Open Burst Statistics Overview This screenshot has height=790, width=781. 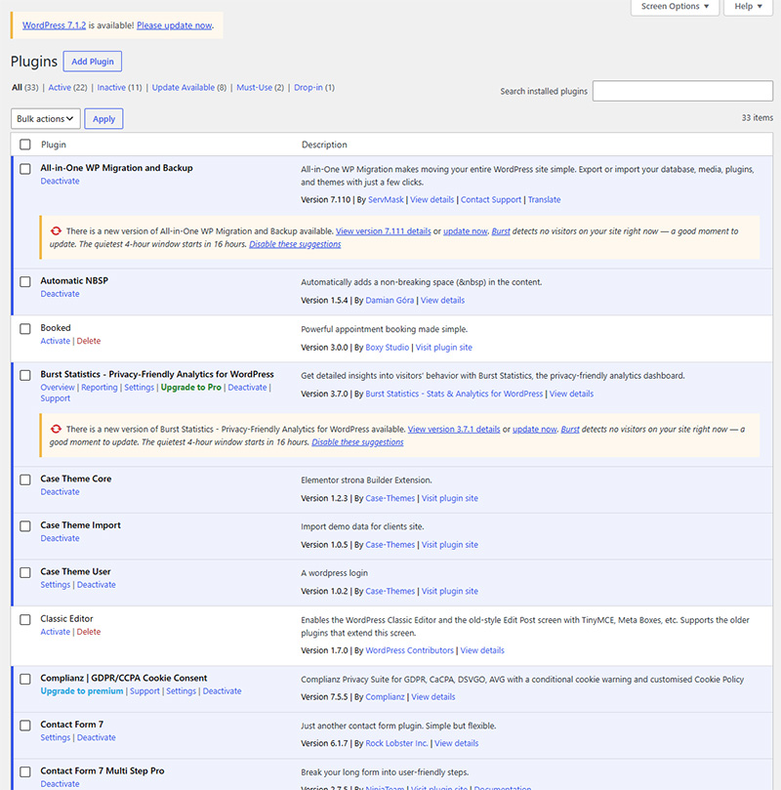click(x=58, y=387)
